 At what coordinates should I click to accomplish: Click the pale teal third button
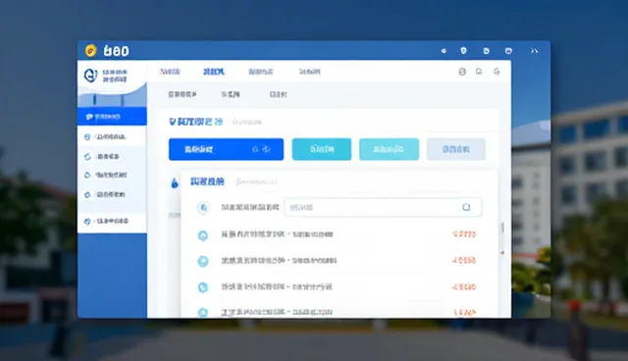(389, 149)
